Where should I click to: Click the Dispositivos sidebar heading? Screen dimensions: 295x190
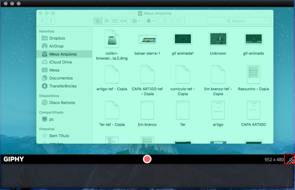click(x=49, y=96)
